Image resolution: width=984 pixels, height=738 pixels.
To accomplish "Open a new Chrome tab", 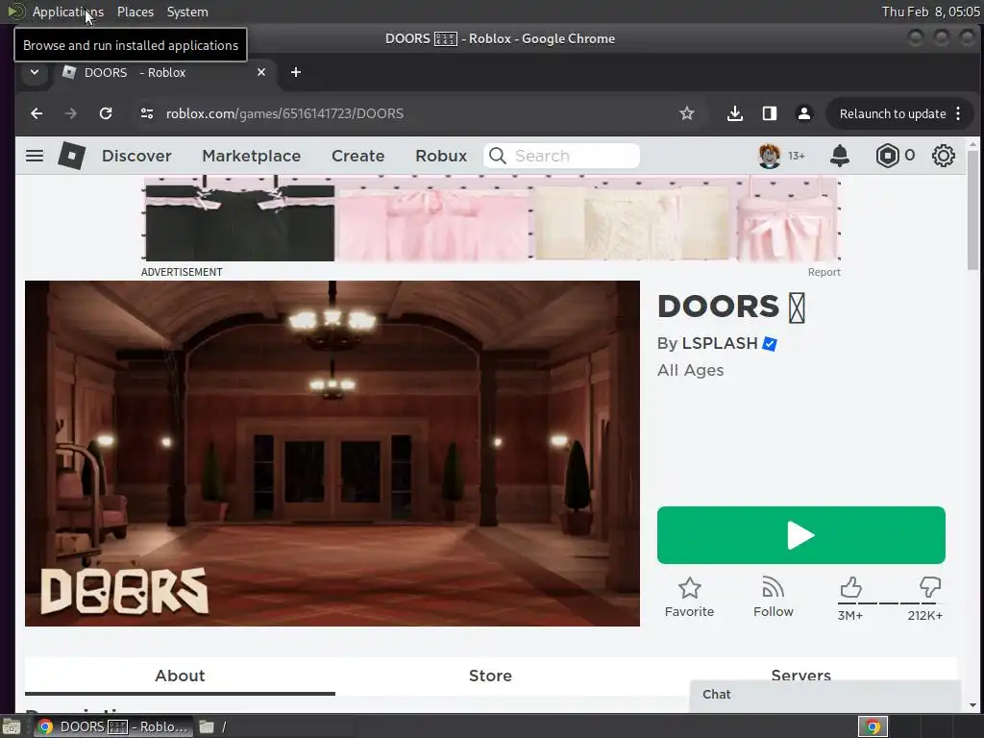I will (x=296, y=72).
